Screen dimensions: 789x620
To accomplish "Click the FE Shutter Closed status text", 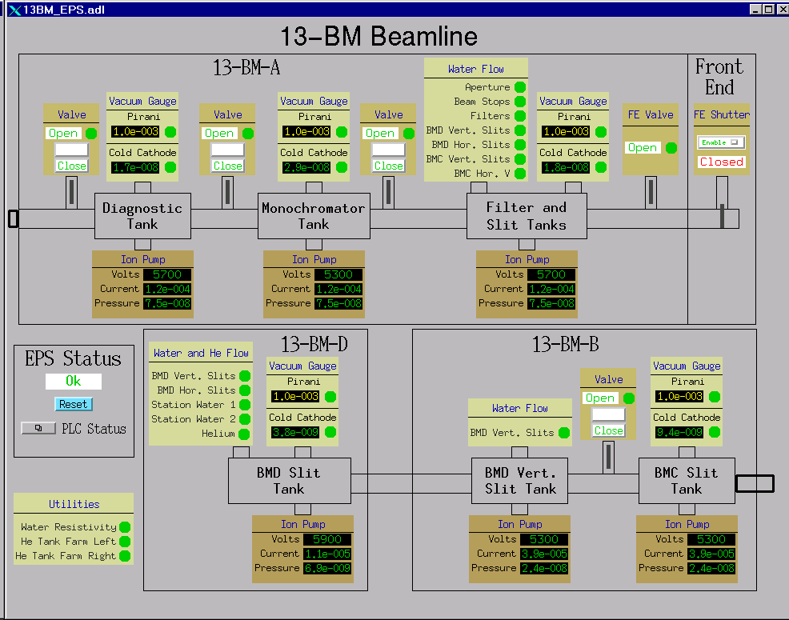I will click(721, 162).
